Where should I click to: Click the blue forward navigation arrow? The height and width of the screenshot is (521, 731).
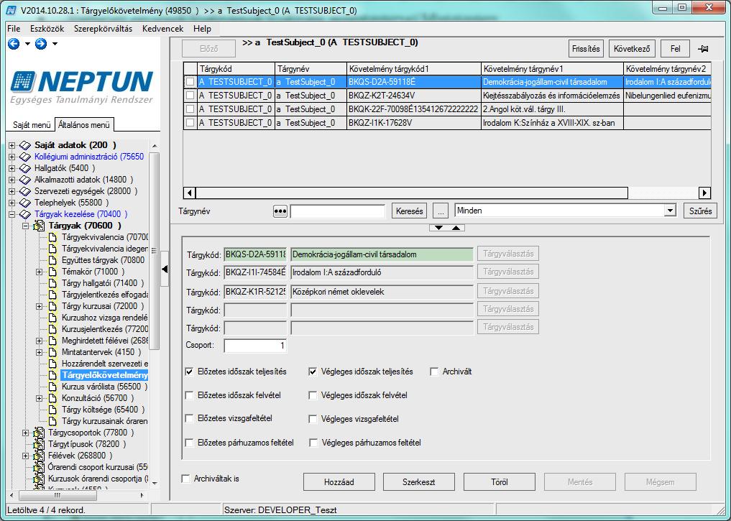pos(41,44)
